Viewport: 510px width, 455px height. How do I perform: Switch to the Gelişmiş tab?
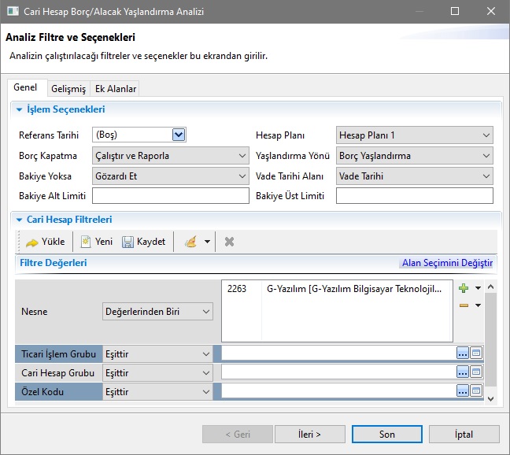click(68, 89)
